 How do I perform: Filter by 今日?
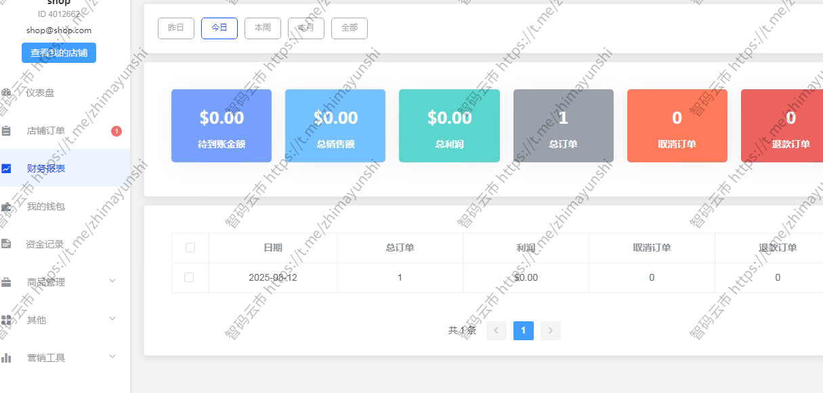tap(219, 28)
